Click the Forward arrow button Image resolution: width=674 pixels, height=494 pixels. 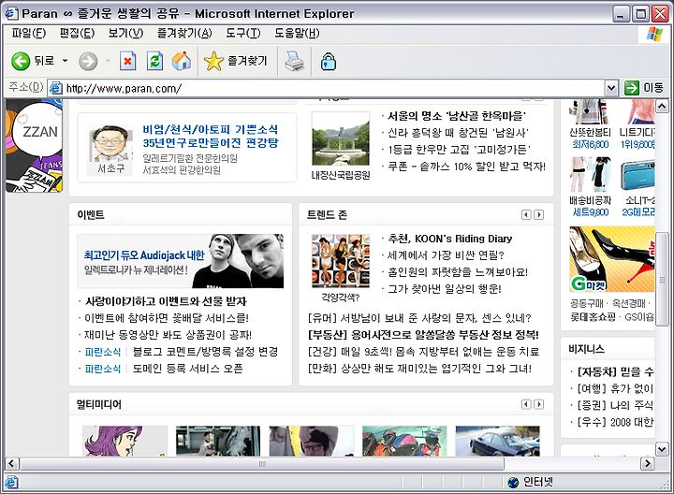coord(88,62)
